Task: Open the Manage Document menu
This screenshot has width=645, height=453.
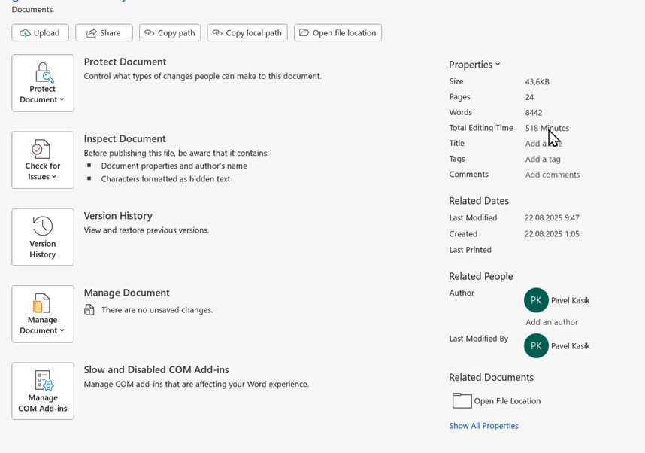Action: (43, 314)
